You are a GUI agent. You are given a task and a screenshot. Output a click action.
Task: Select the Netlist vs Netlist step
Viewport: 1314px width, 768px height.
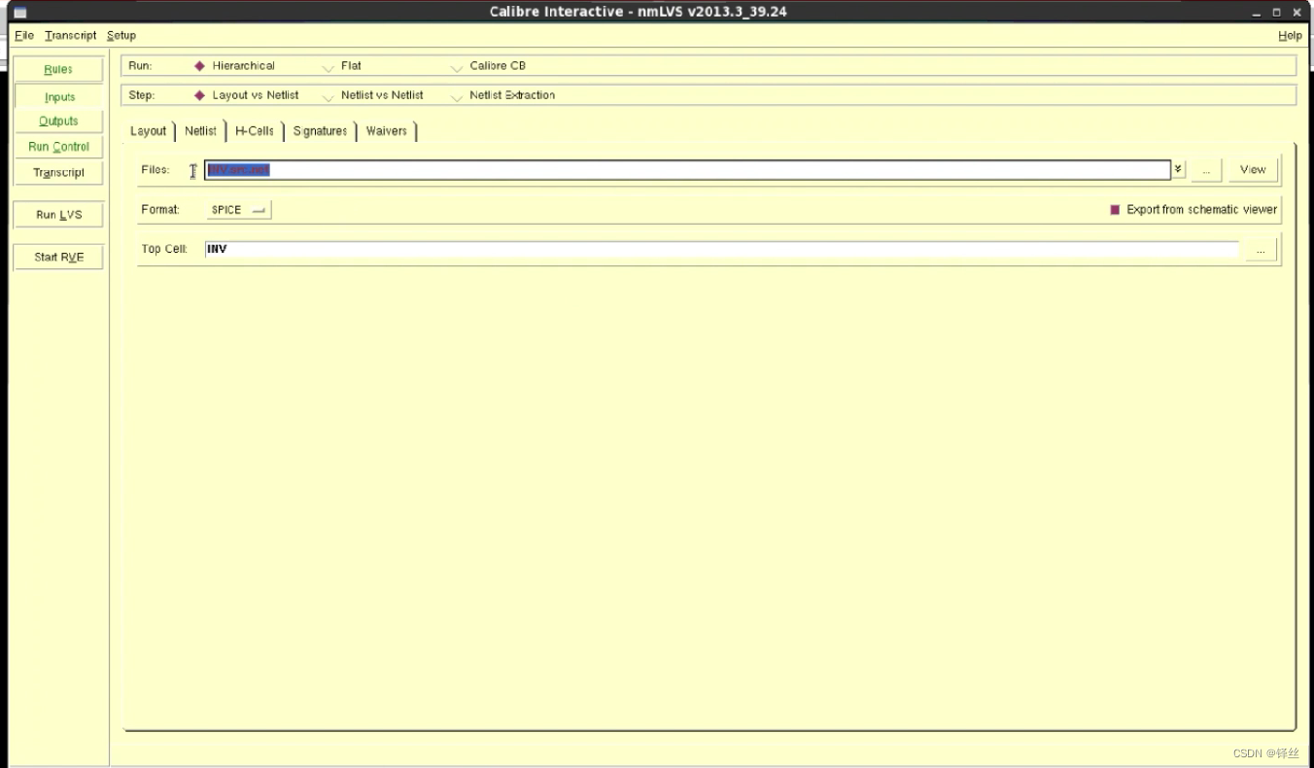point(374,95)
